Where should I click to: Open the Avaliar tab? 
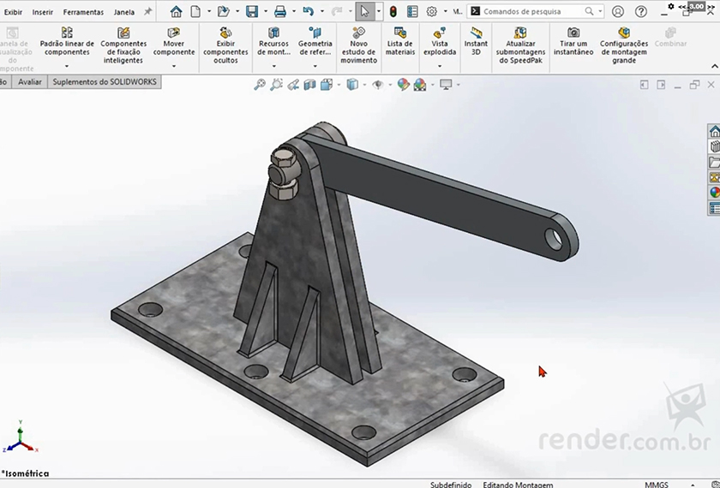tap(30, 82)
